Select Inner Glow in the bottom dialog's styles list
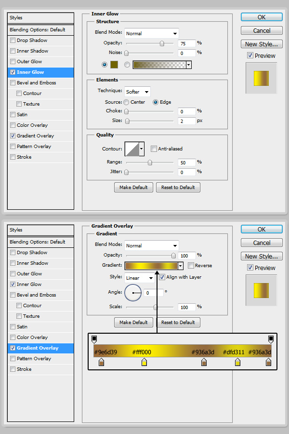Viewport: 289px width, 434px height. click(40, 285)
